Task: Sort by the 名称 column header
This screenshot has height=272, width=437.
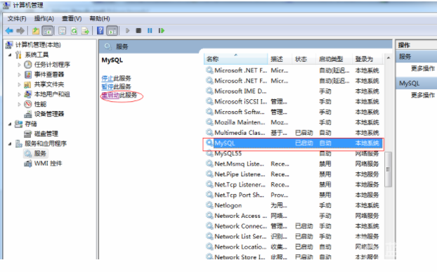Action: coord(236,59)
